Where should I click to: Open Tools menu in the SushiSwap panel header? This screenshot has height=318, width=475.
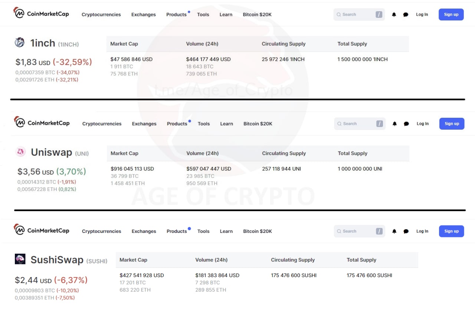point(203,231)
